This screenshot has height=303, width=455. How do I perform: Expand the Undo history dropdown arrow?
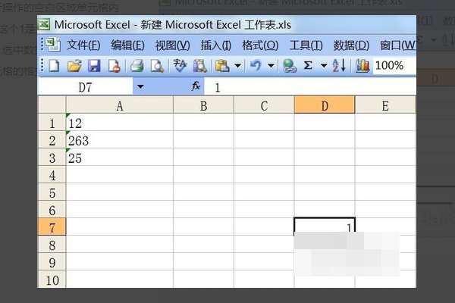(x=271, y=66)
